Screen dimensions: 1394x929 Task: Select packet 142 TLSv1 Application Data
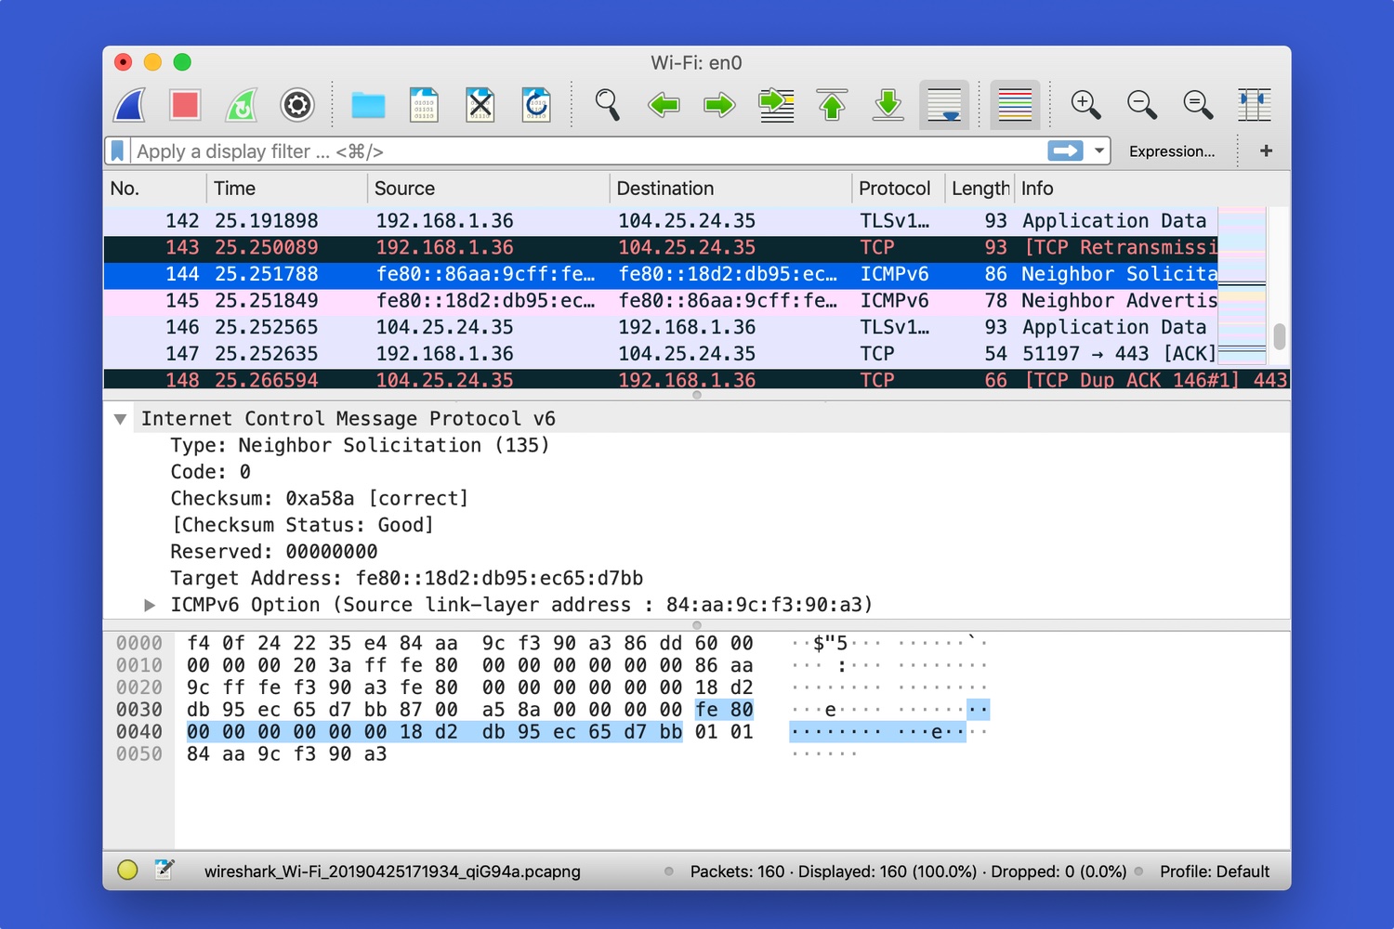pos(661,221)
